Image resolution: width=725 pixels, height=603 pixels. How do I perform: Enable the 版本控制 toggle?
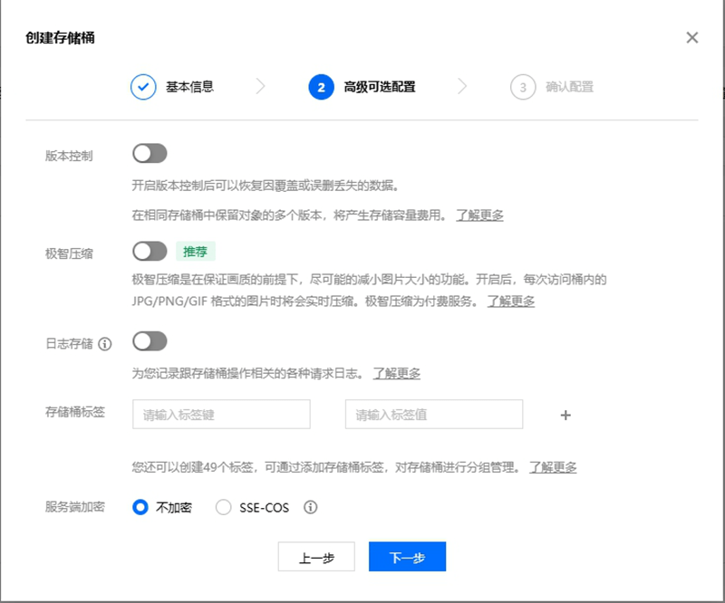pos(150,153)
